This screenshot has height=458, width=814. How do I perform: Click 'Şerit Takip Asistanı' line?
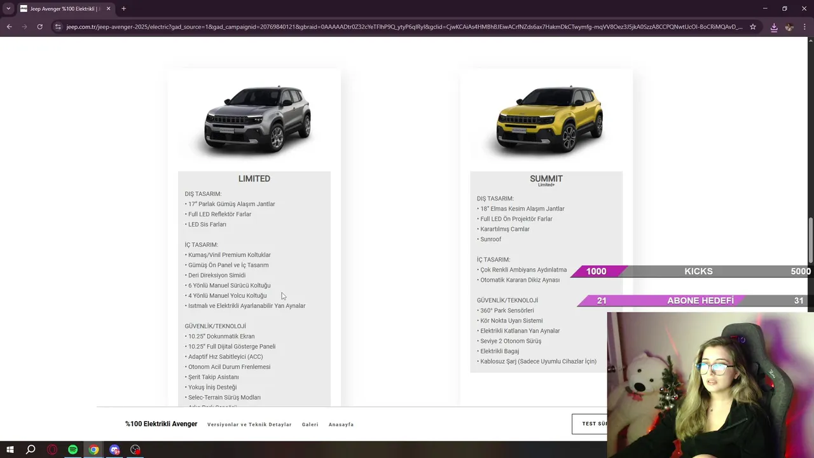pyautogui.click(x=212, y=377)
